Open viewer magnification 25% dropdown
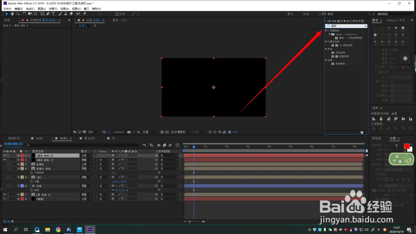The image size is (416, 234). click(94, 132)
